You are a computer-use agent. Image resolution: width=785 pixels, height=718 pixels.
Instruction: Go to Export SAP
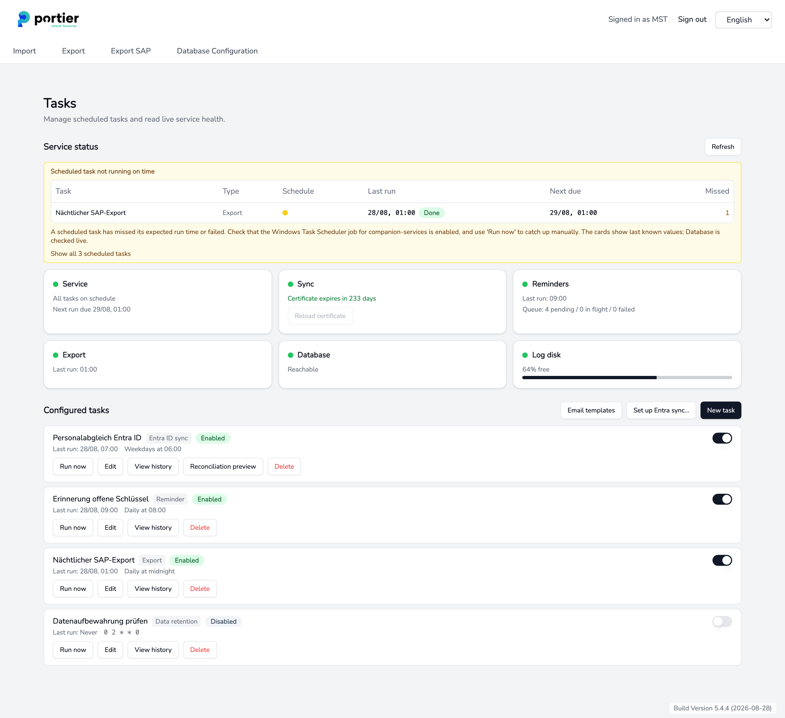coord(131,51)
